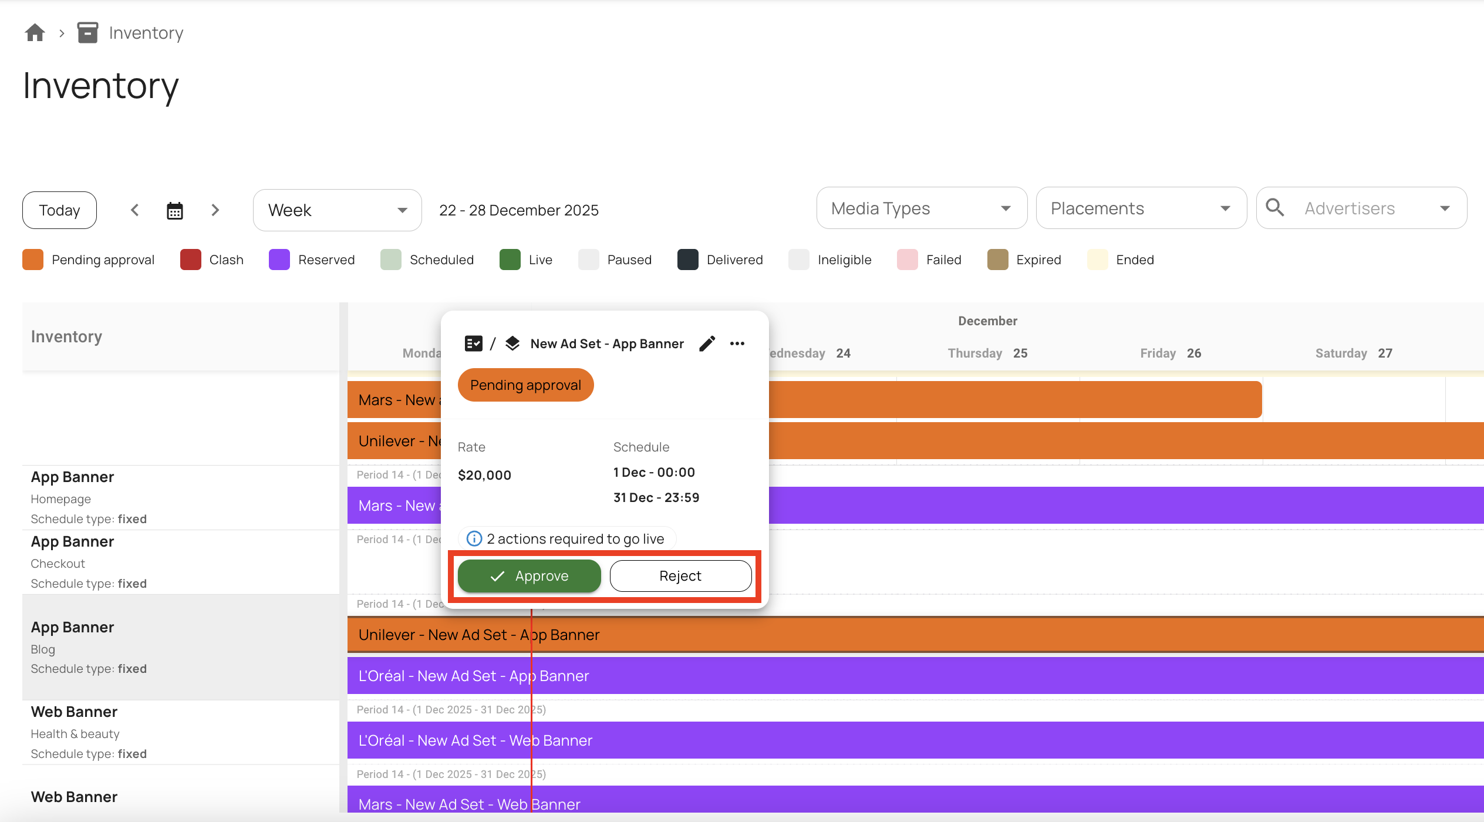Go to previous week arrow

pos(135,210)
